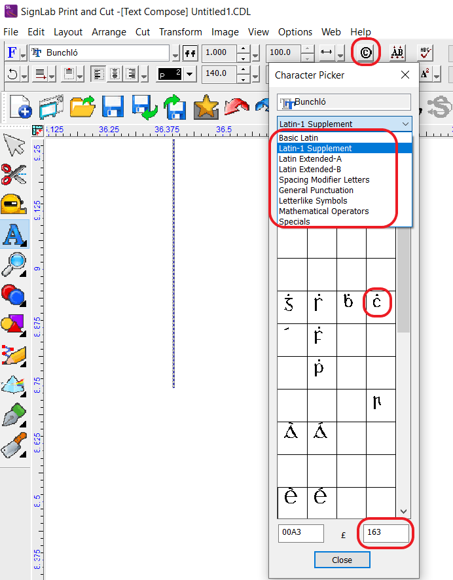Toggle right text justification

[131, 74]
